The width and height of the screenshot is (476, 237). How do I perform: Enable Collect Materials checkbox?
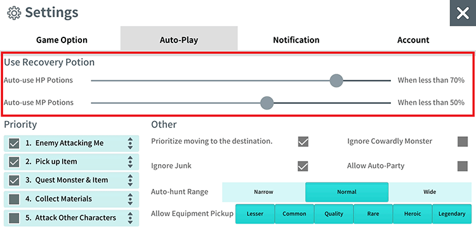[14, 199]
